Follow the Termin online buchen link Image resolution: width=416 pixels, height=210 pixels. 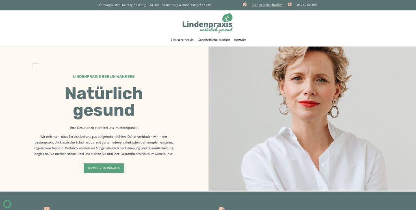(x=267, y=5)
